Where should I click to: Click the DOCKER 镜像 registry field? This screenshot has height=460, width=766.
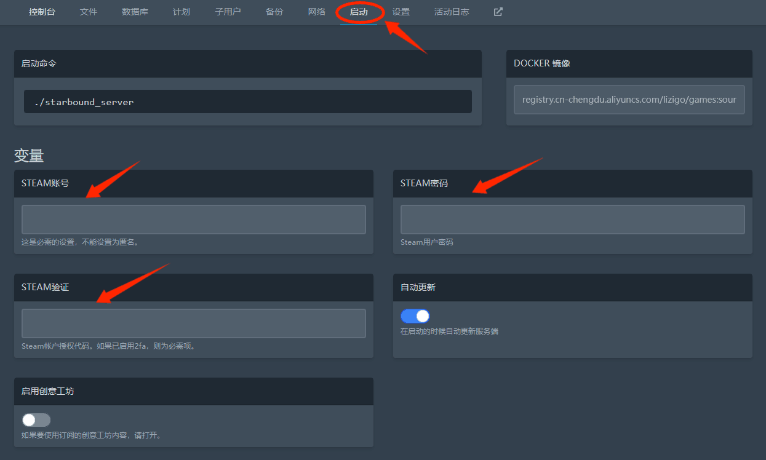point(629,100)
